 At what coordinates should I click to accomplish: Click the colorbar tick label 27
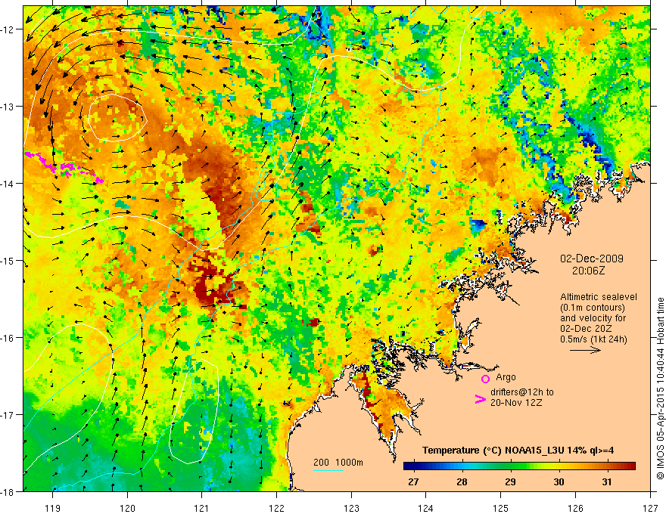coord(413,481)
